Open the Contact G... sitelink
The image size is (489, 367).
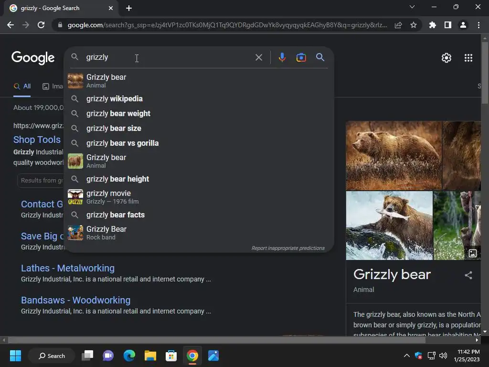pyautogui.click(x=42, y=204)
